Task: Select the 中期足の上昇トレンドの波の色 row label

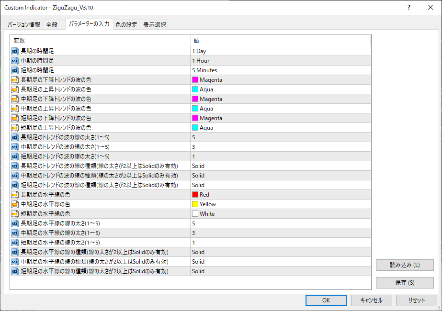Action: [56, 109]
